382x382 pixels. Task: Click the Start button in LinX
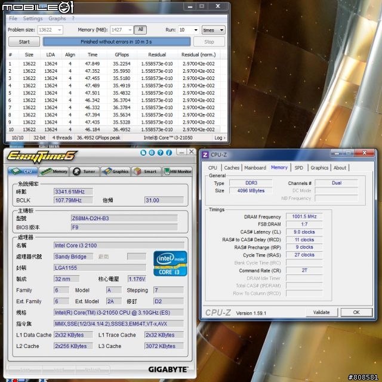click(x=24, y=42)
